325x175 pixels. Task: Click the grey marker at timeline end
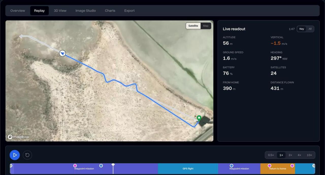(314, 166)
